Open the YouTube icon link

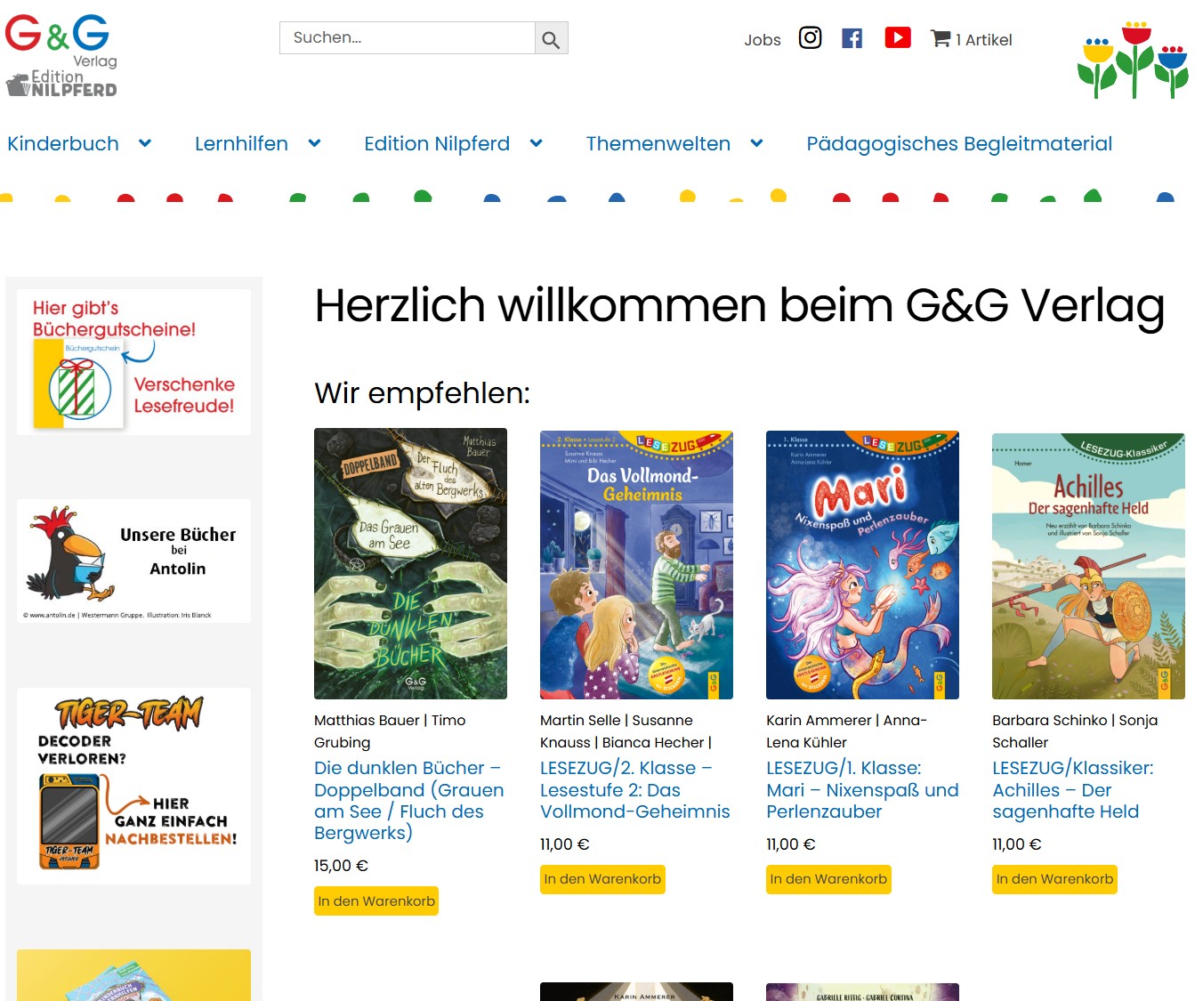coord(898,37)
